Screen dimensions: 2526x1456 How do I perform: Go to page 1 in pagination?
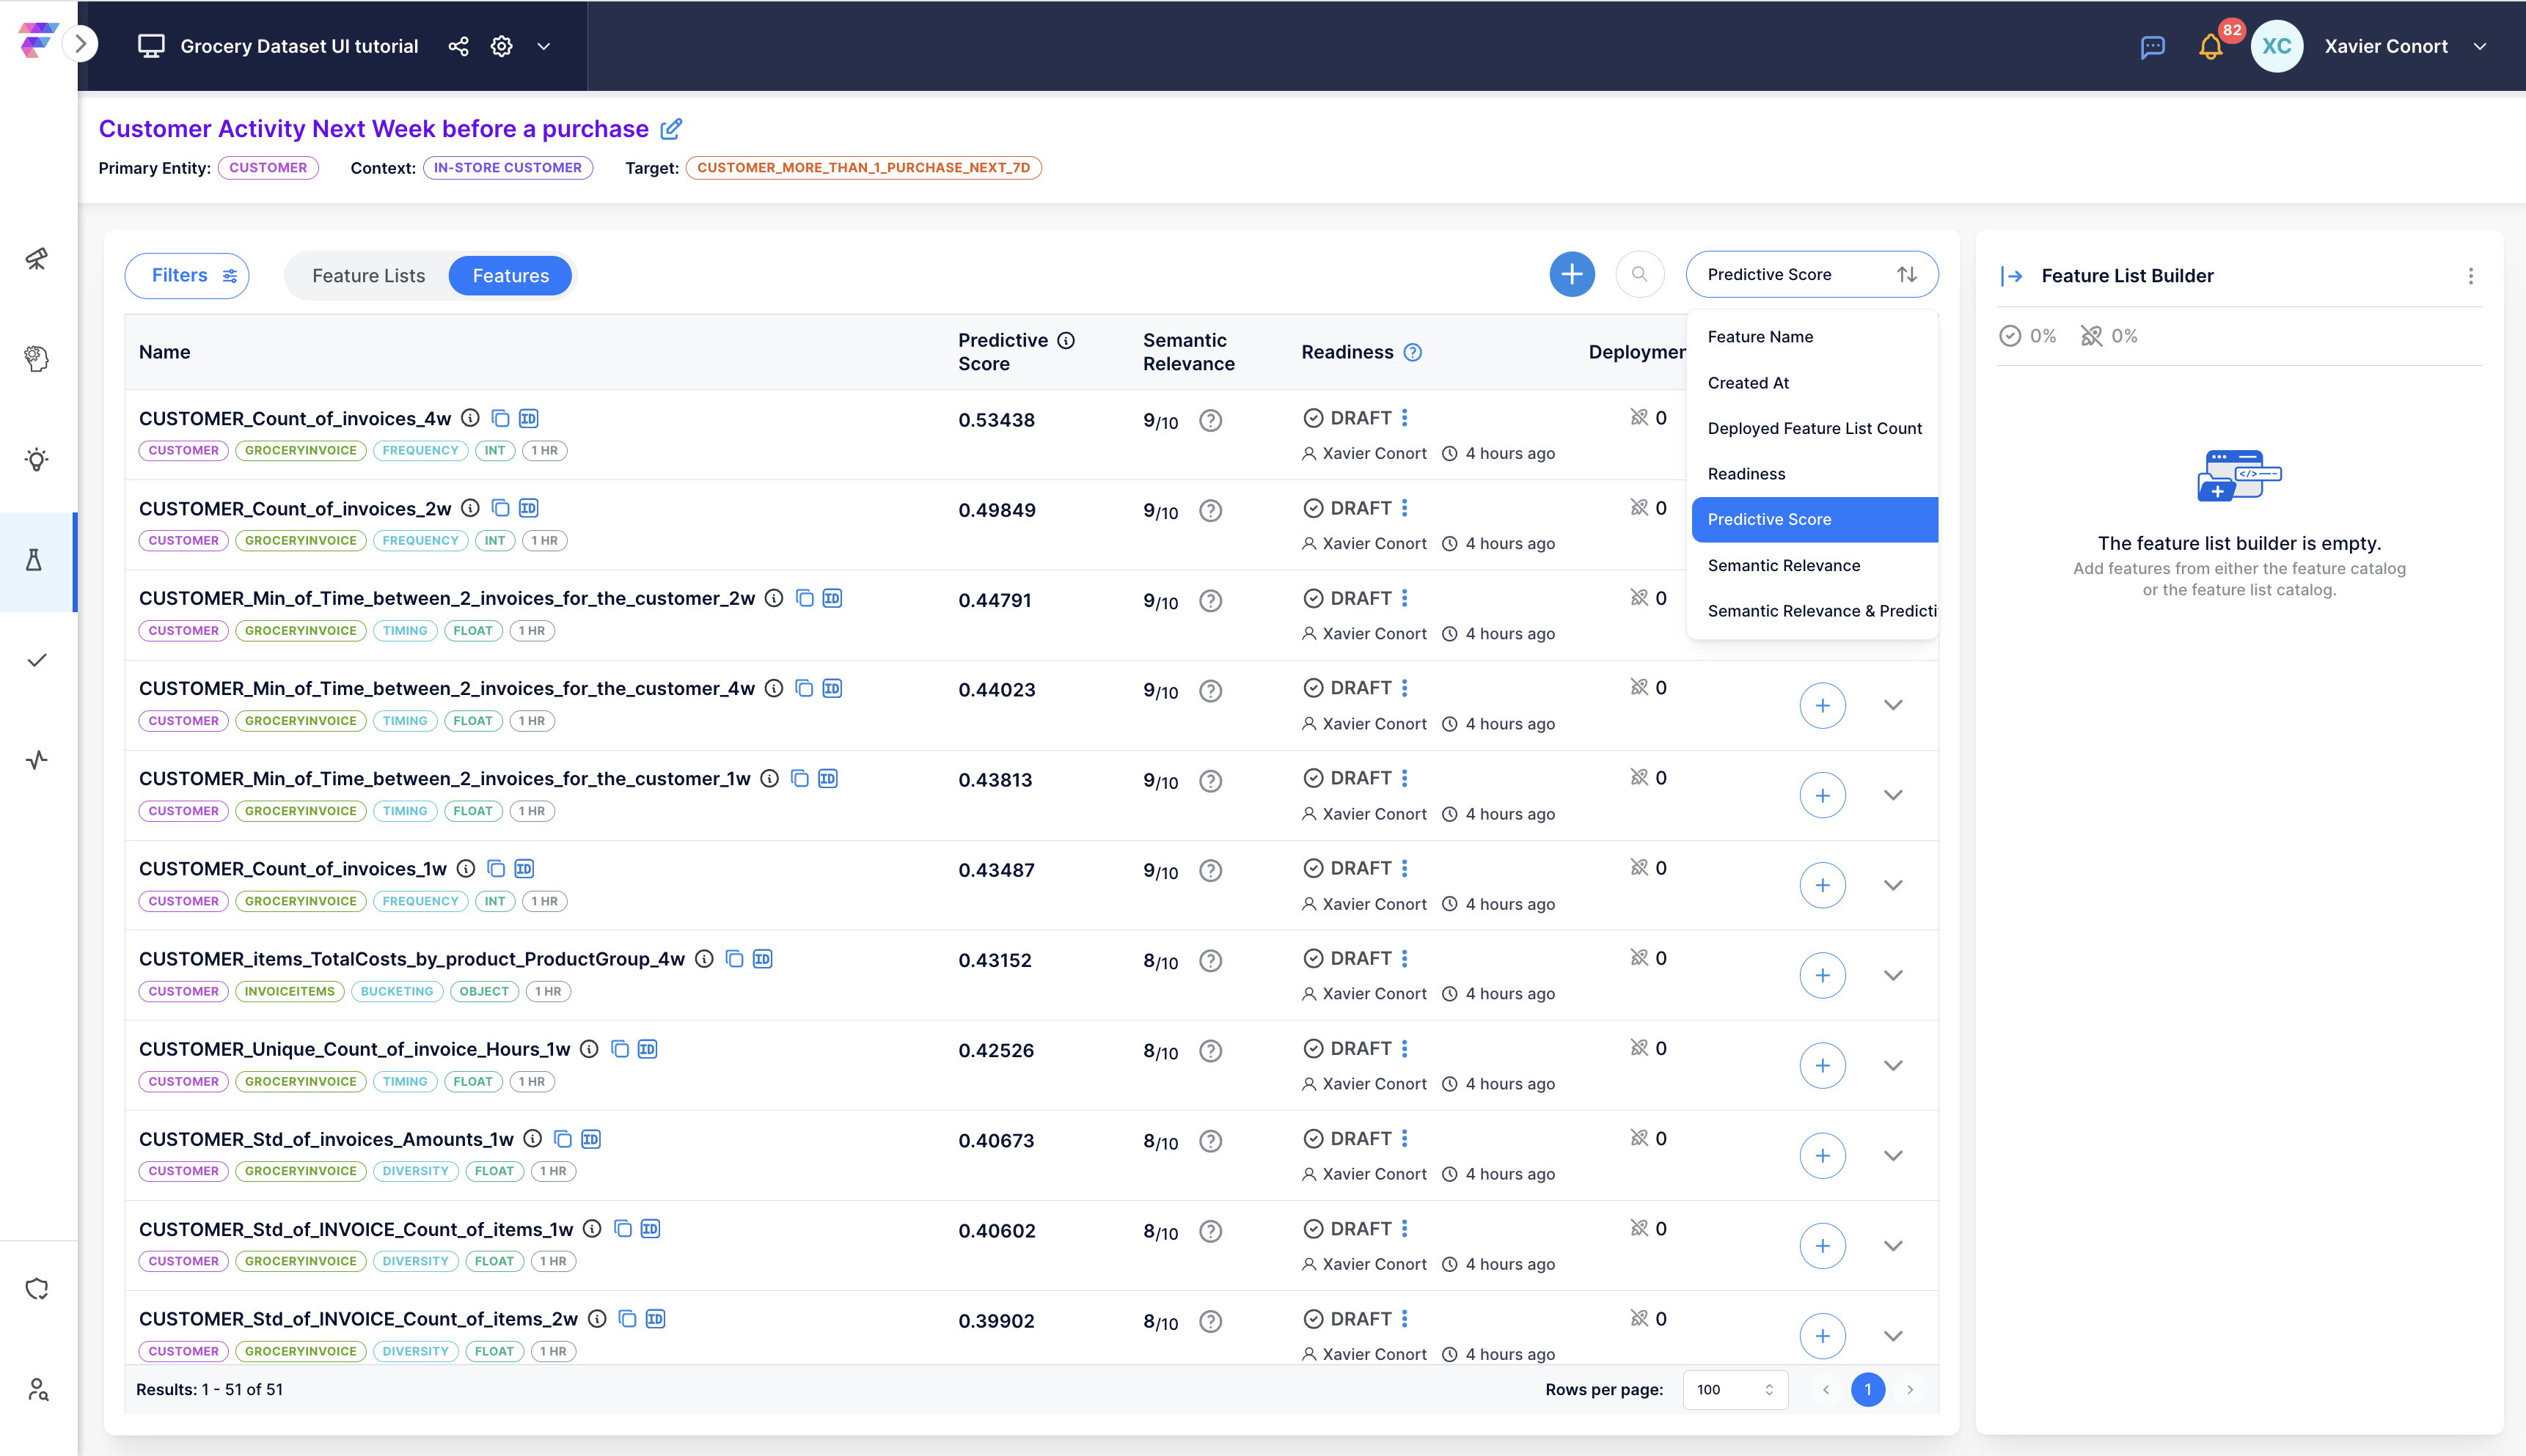point(1867,1389)
